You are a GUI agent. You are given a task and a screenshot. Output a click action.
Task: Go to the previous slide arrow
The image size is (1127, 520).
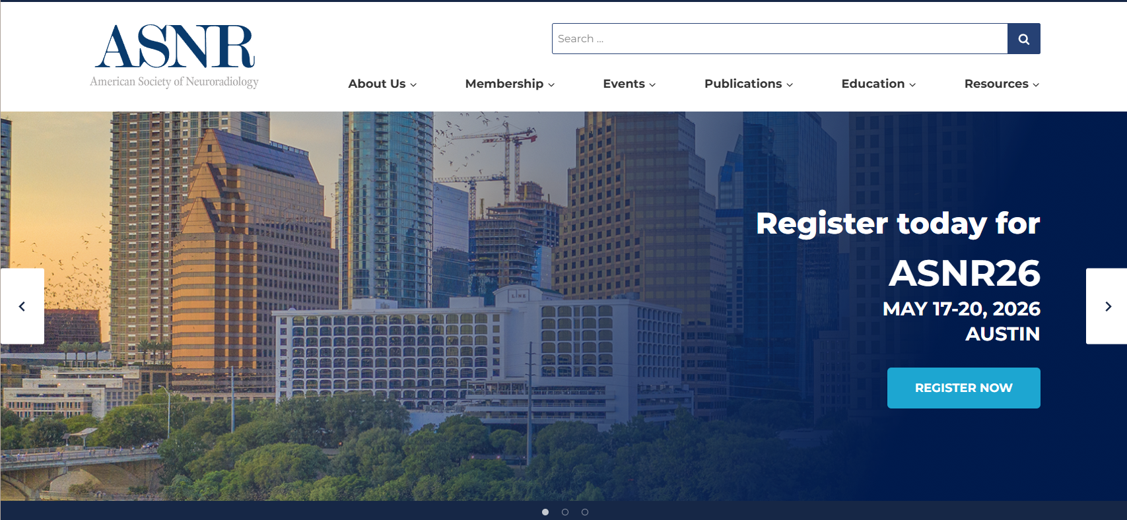pos(22,306)
